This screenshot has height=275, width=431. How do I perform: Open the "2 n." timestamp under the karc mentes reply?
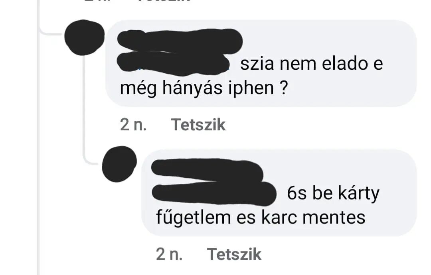tap(169, 254)
